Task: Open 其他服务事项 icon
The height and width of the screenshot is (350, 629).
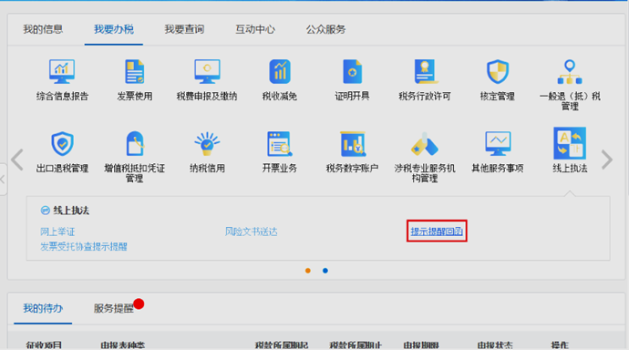Action: [x=498, y=143]
